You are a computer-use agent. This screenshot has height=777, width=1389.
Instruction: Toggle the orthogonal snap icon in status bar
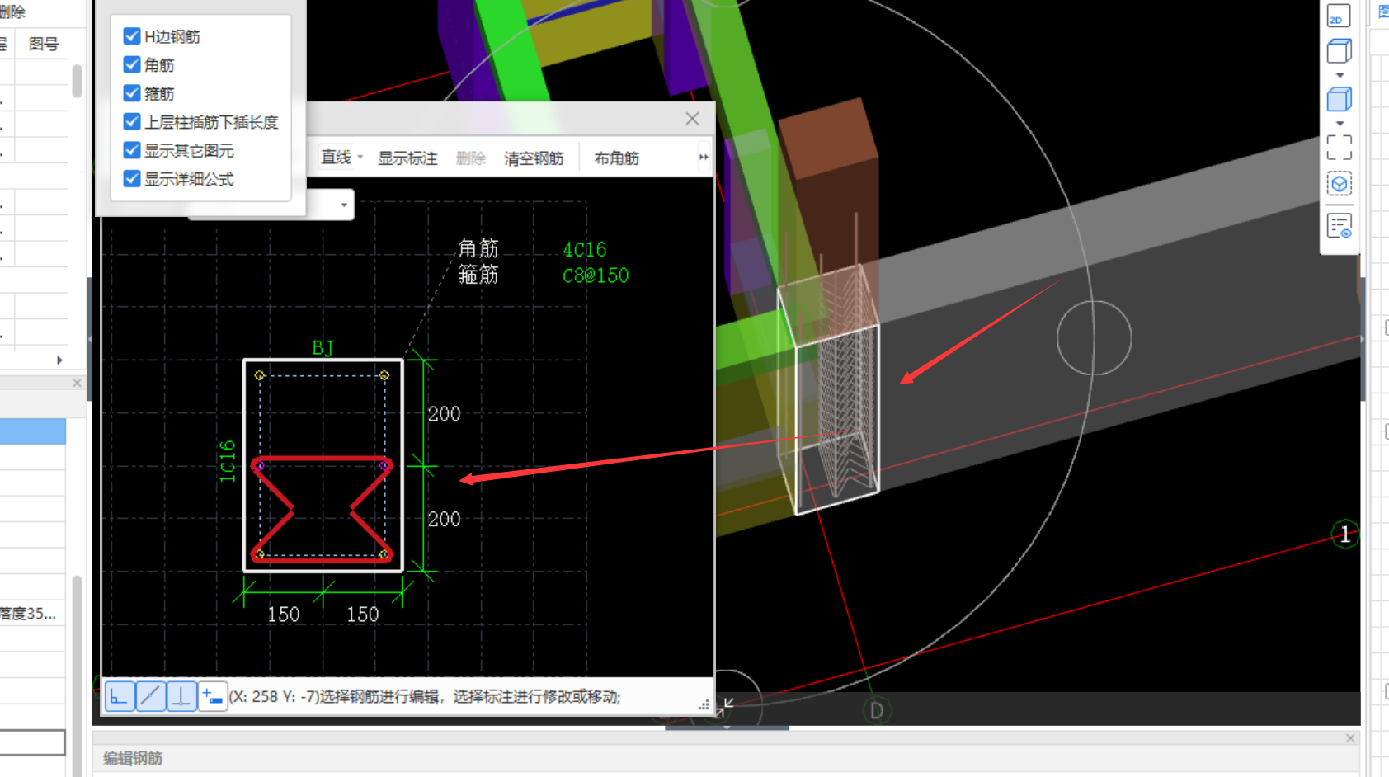click(x=120, y=696)
